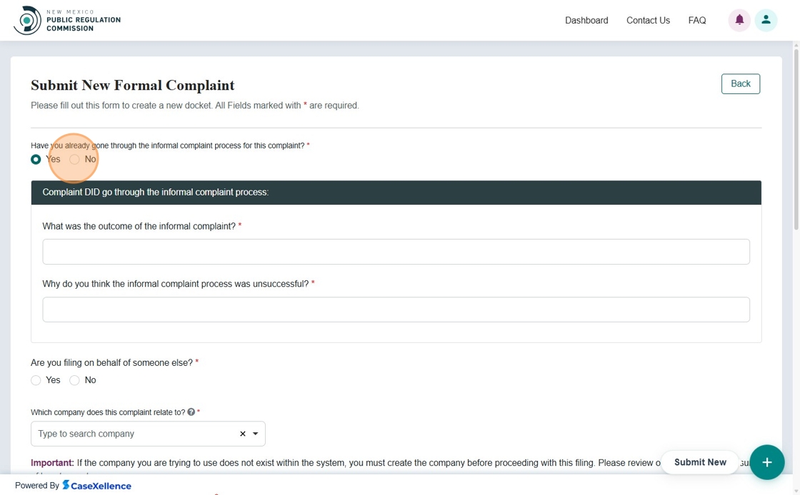Click the why unsuccessful text field
This screenshot has width=800, height=495.
pos(396,310)
